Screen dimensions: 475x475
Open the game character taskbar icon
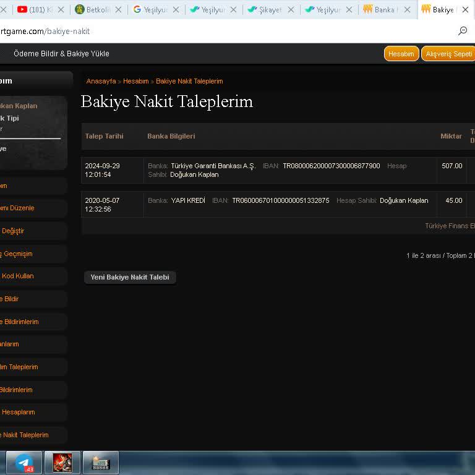pyautogui.click(x=62, y=463)
